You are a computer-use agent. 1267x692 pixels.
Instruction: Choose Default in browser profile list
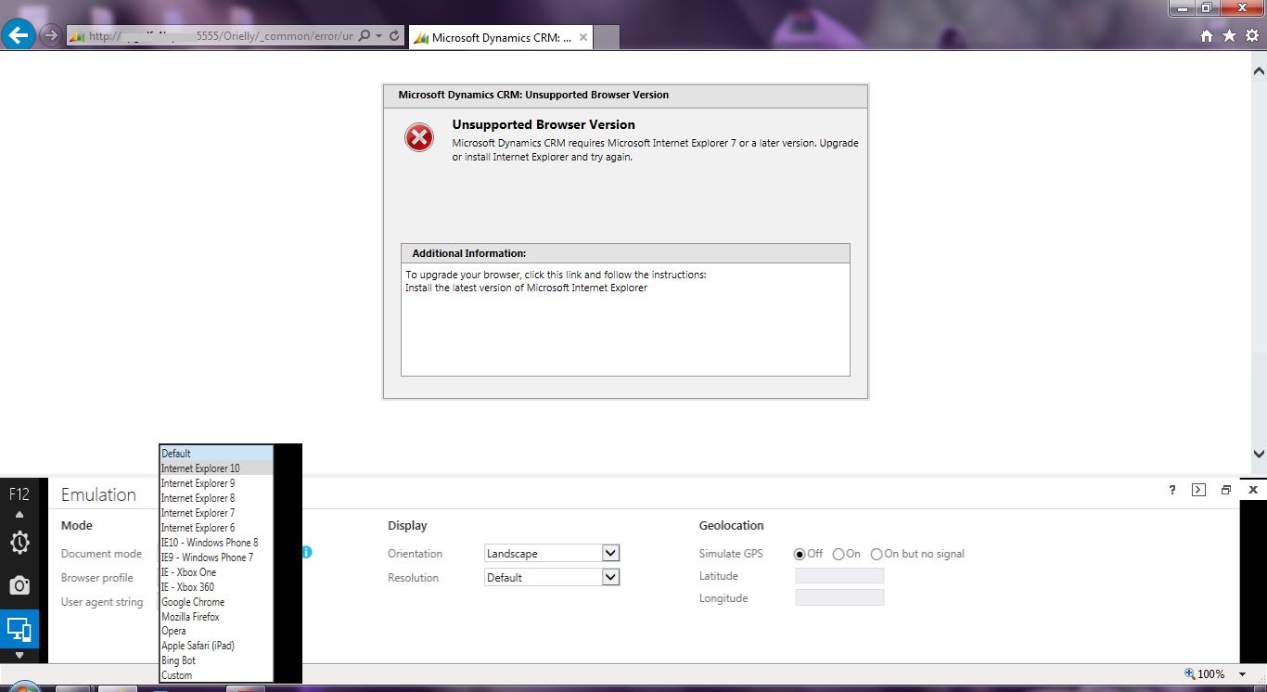pyautogui.click(x=216, y=454)
